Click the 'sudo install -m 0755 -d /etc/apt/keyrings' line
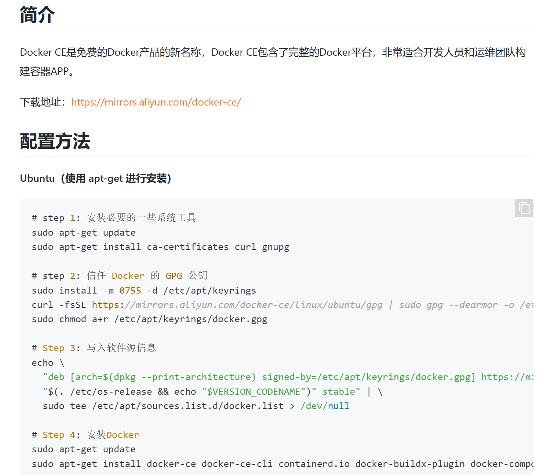The height and width of the screenshot is (475, 558). (x=144, y=291)
